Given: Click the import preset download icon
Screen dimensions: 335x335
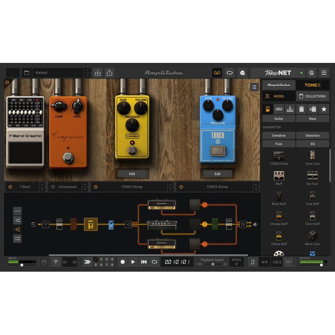Looking at the screenshot, I should (98, 73).
